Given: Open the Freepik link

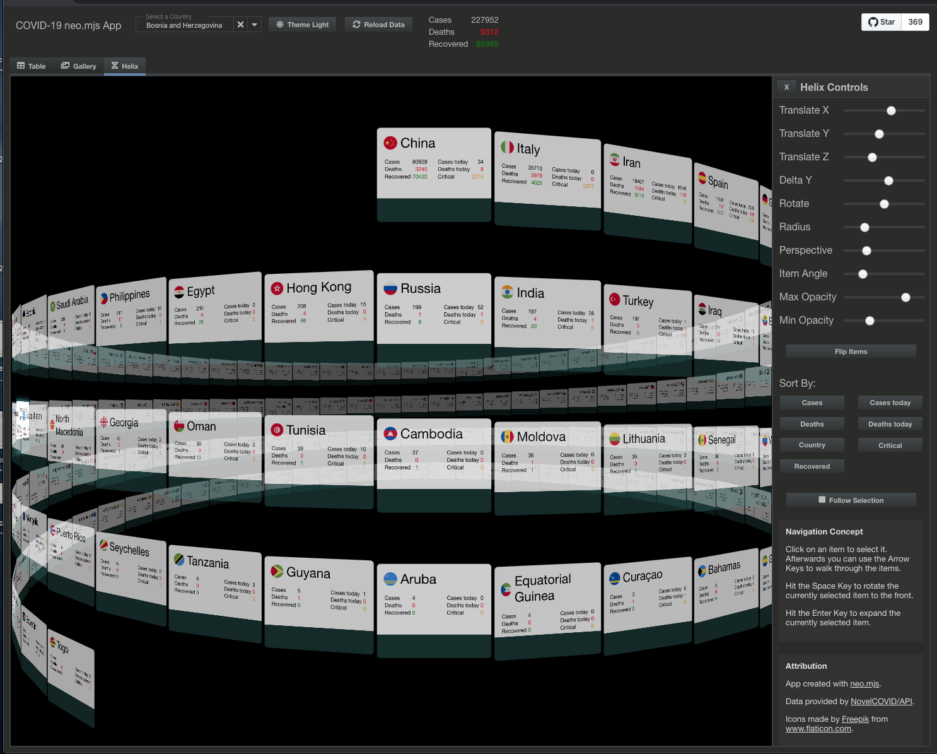Looking at the screenshot, I should tap(855, 719).
